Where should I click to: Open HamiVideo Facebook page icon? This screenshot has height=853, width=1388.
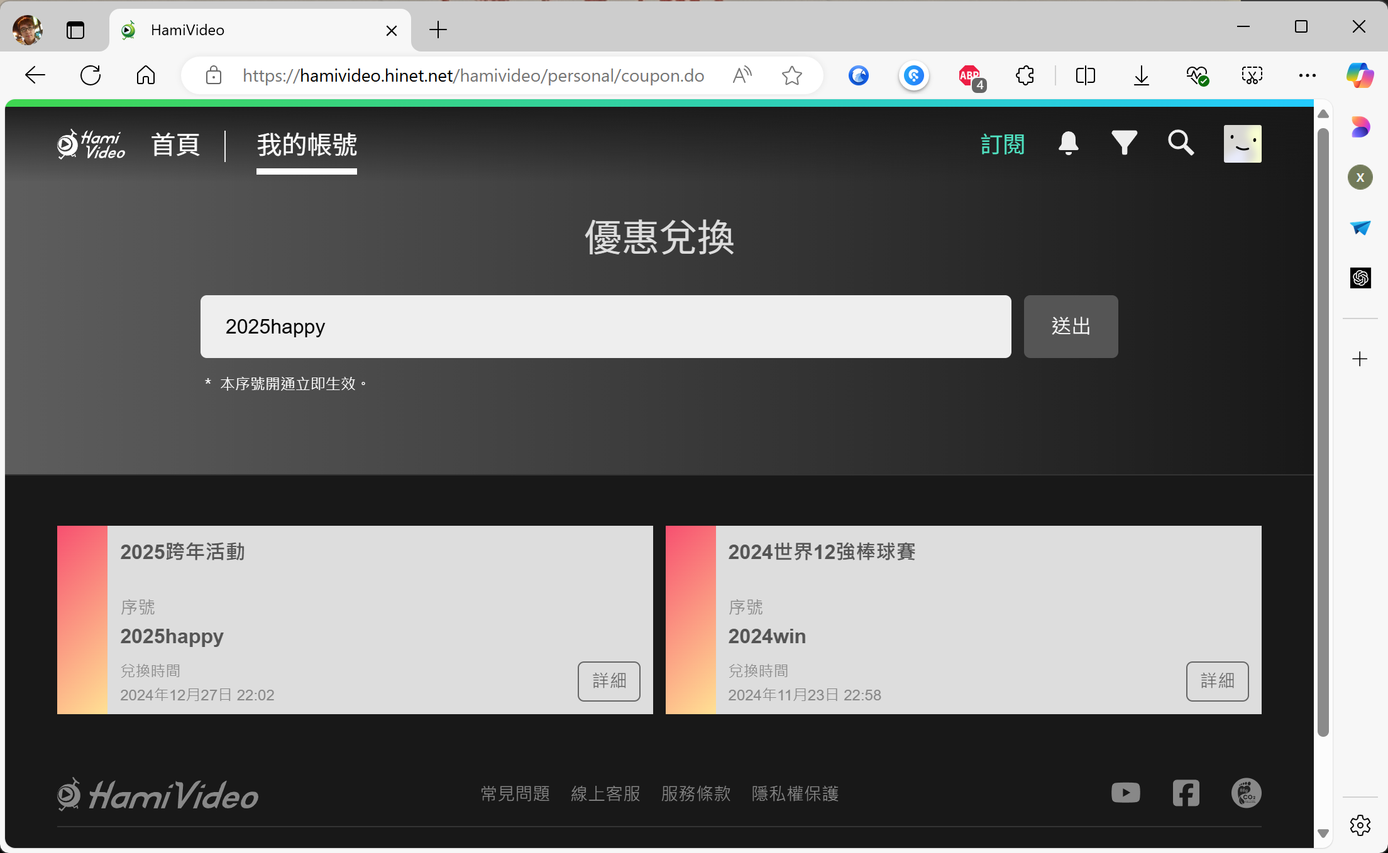click(1186, 793)
